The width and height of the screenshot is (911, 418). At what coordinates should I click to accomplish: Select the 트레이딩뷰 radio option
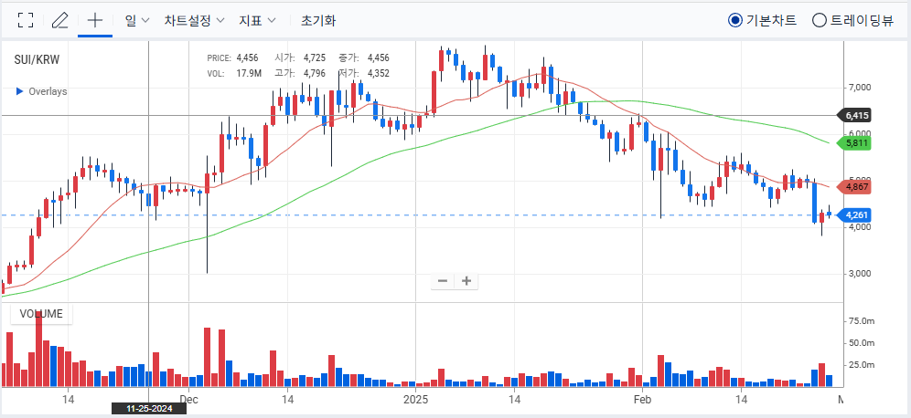point(852,20)
